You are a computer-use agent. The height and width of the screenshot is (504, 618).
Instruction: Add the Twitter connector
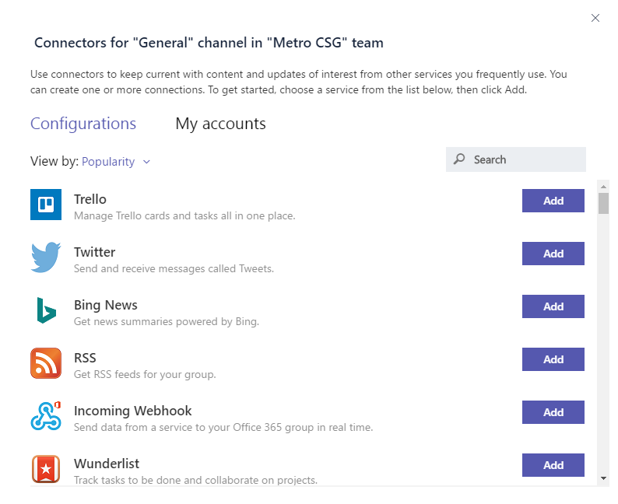coord(553,254)
